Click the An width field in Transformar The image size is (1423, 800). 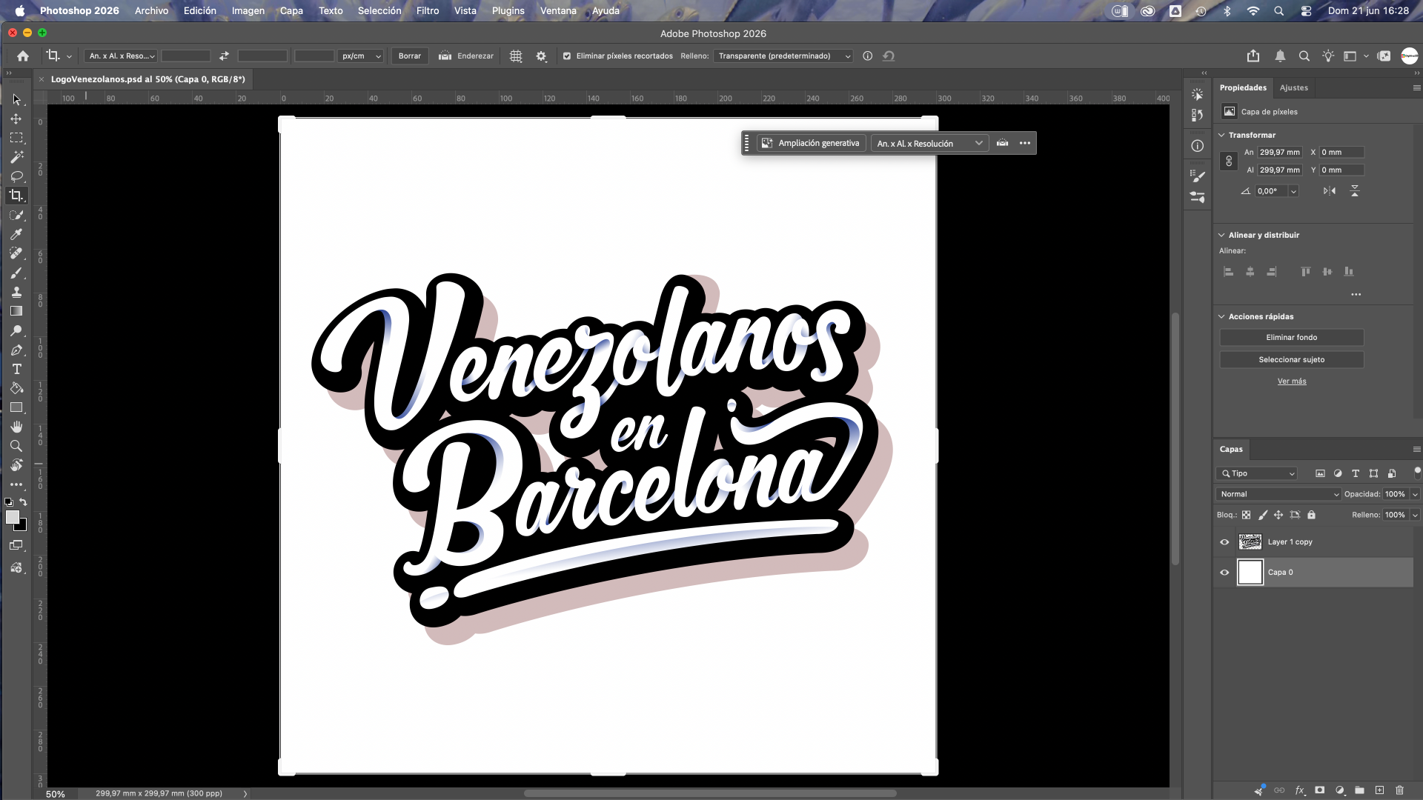tap(1280, 153)
